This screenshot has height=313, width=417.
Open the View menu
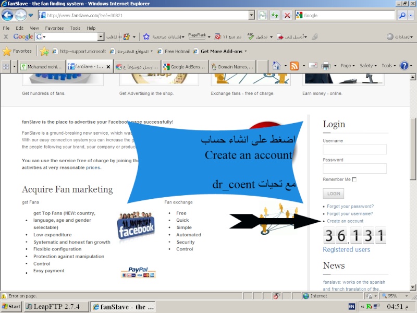tap(34, 28)
